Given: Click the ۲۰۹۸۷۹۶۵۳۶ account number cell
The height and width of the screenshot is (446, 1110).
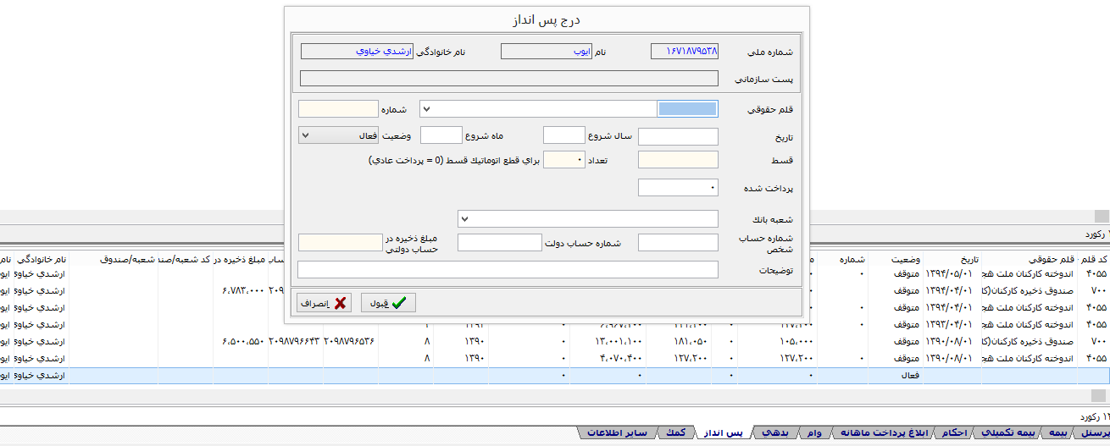Looking at the screenshot, I should click(x=350, y=341).
